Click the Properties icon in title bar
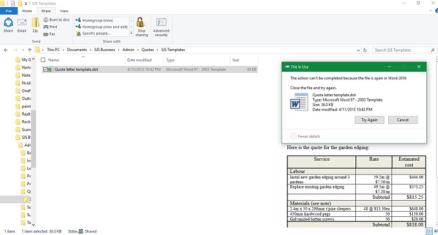Screen dimensions: 438x235 point(13,3)
